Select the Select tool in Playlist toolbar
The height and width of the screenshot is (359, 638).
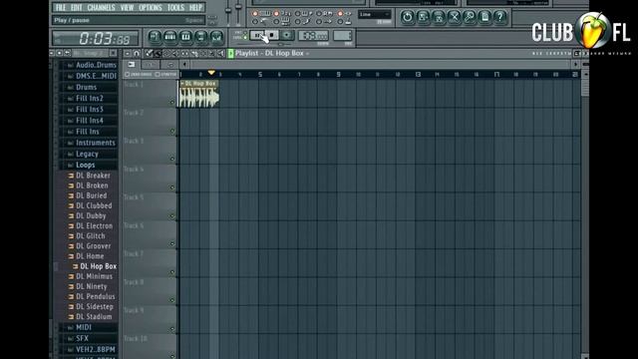(203, 53)
